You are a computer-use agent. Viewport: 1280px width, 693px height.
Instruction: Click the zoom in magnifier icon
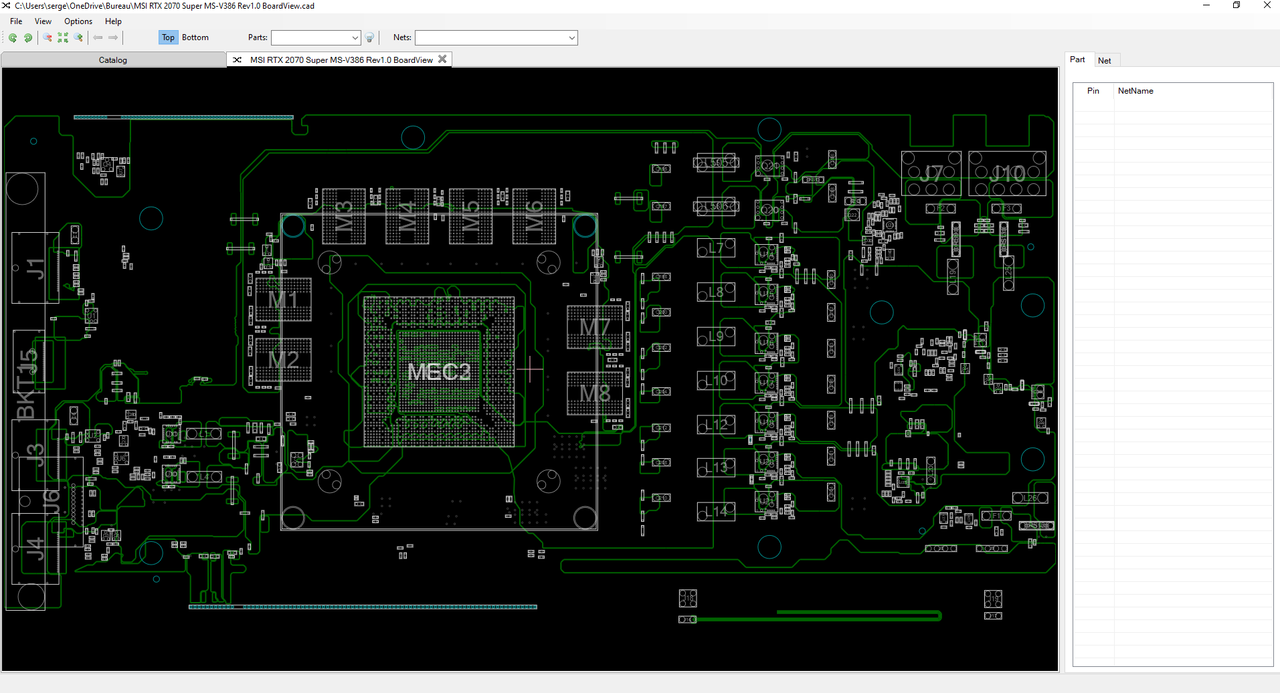(x=78, y=38)
